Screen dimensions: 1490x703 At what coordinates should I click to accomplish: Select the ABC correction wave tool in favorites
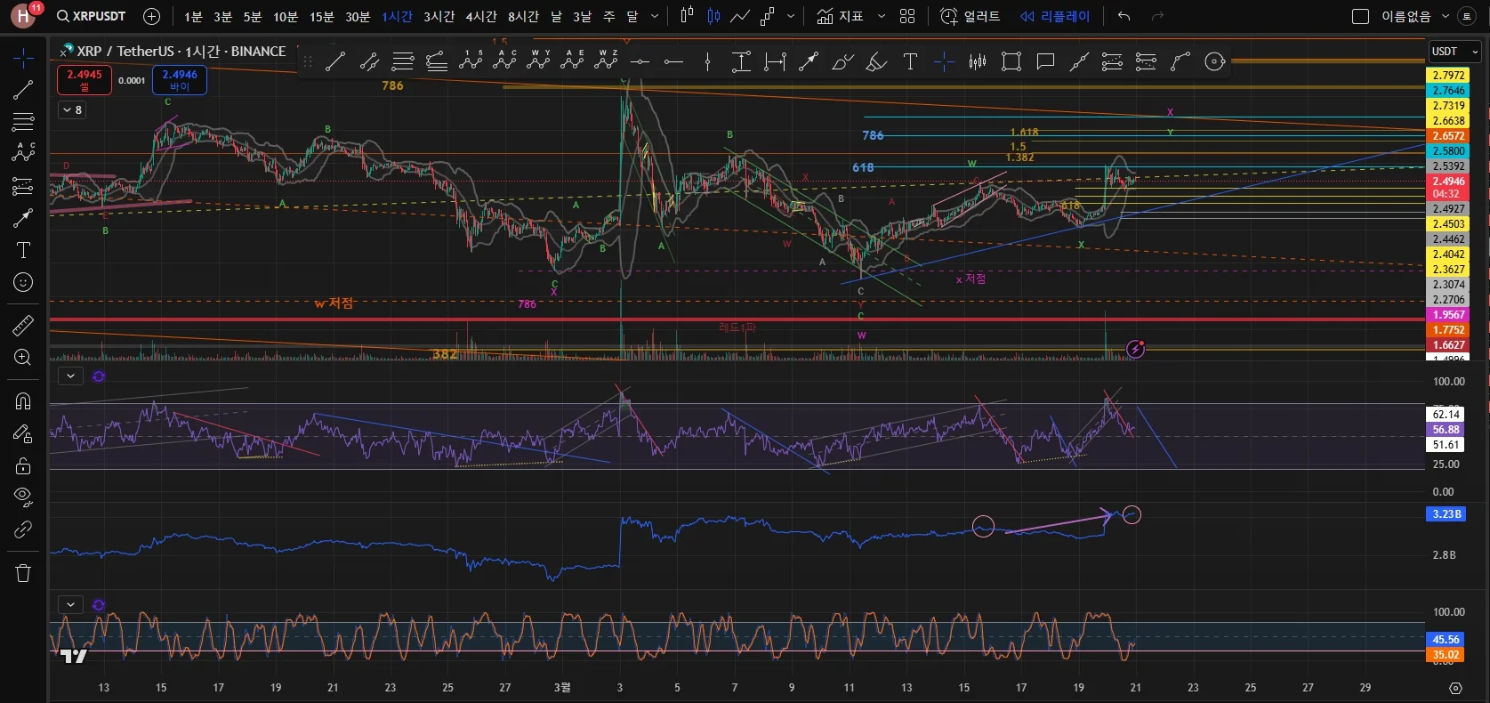coord(505,61)
